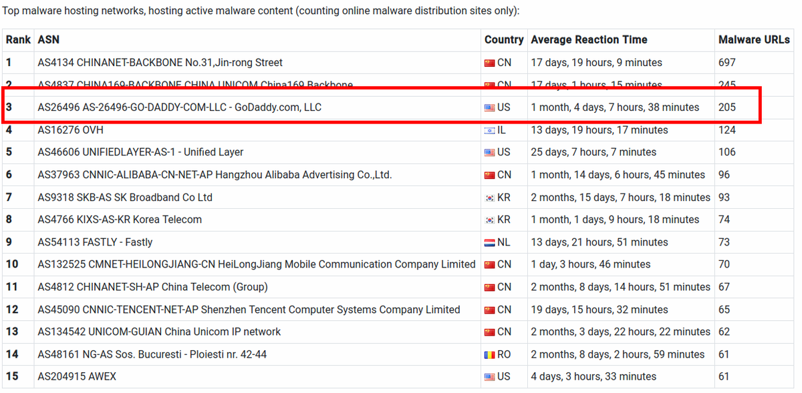
Task: Select the AS204915 AWEX cell
Action: click(x=257, y=377)
